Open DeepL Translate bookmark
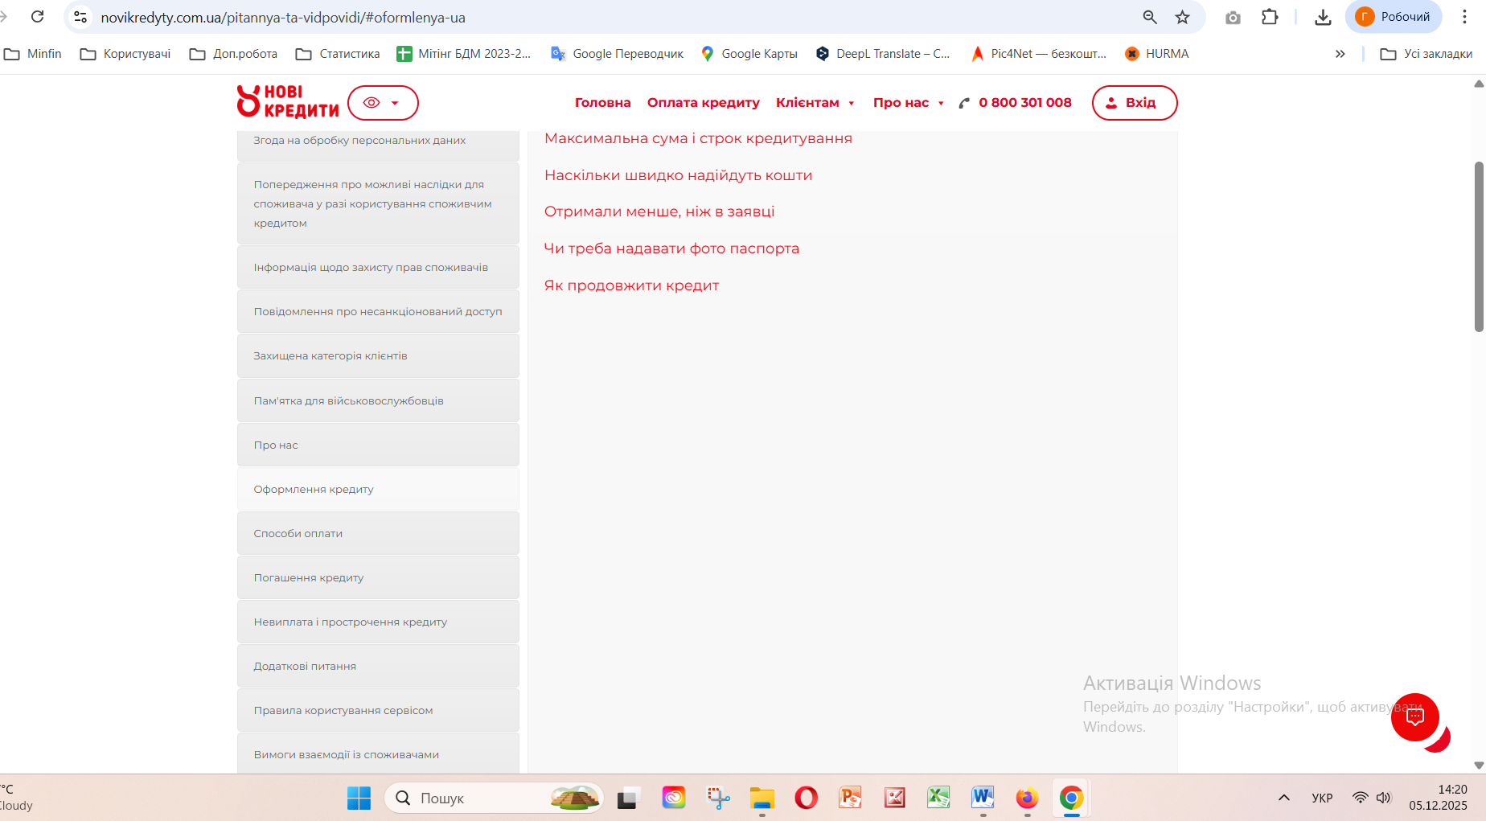This screenshot has height=821, width=1486. [883, 54]
